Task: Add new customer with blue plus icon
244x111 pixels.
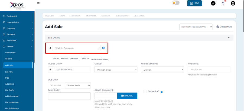Action: 103,48
